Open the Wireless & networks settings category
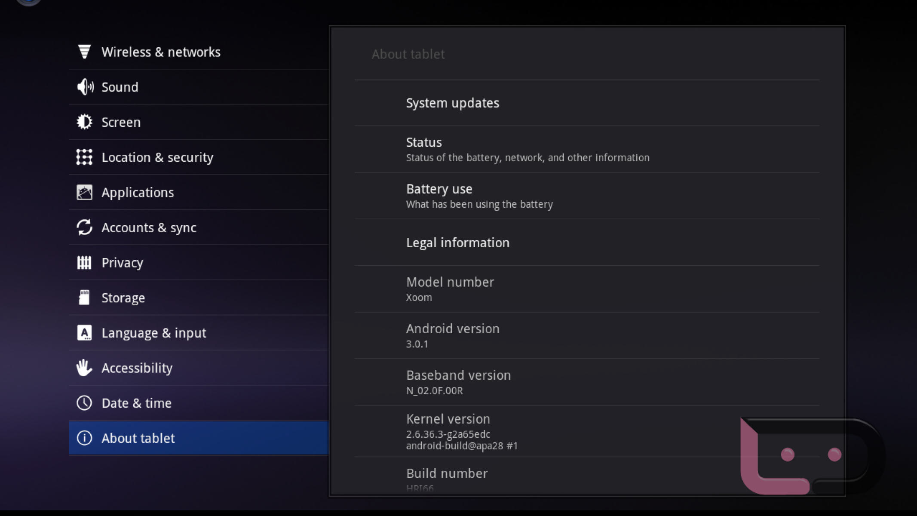This screenshot has width=917, height=516. 161,52
